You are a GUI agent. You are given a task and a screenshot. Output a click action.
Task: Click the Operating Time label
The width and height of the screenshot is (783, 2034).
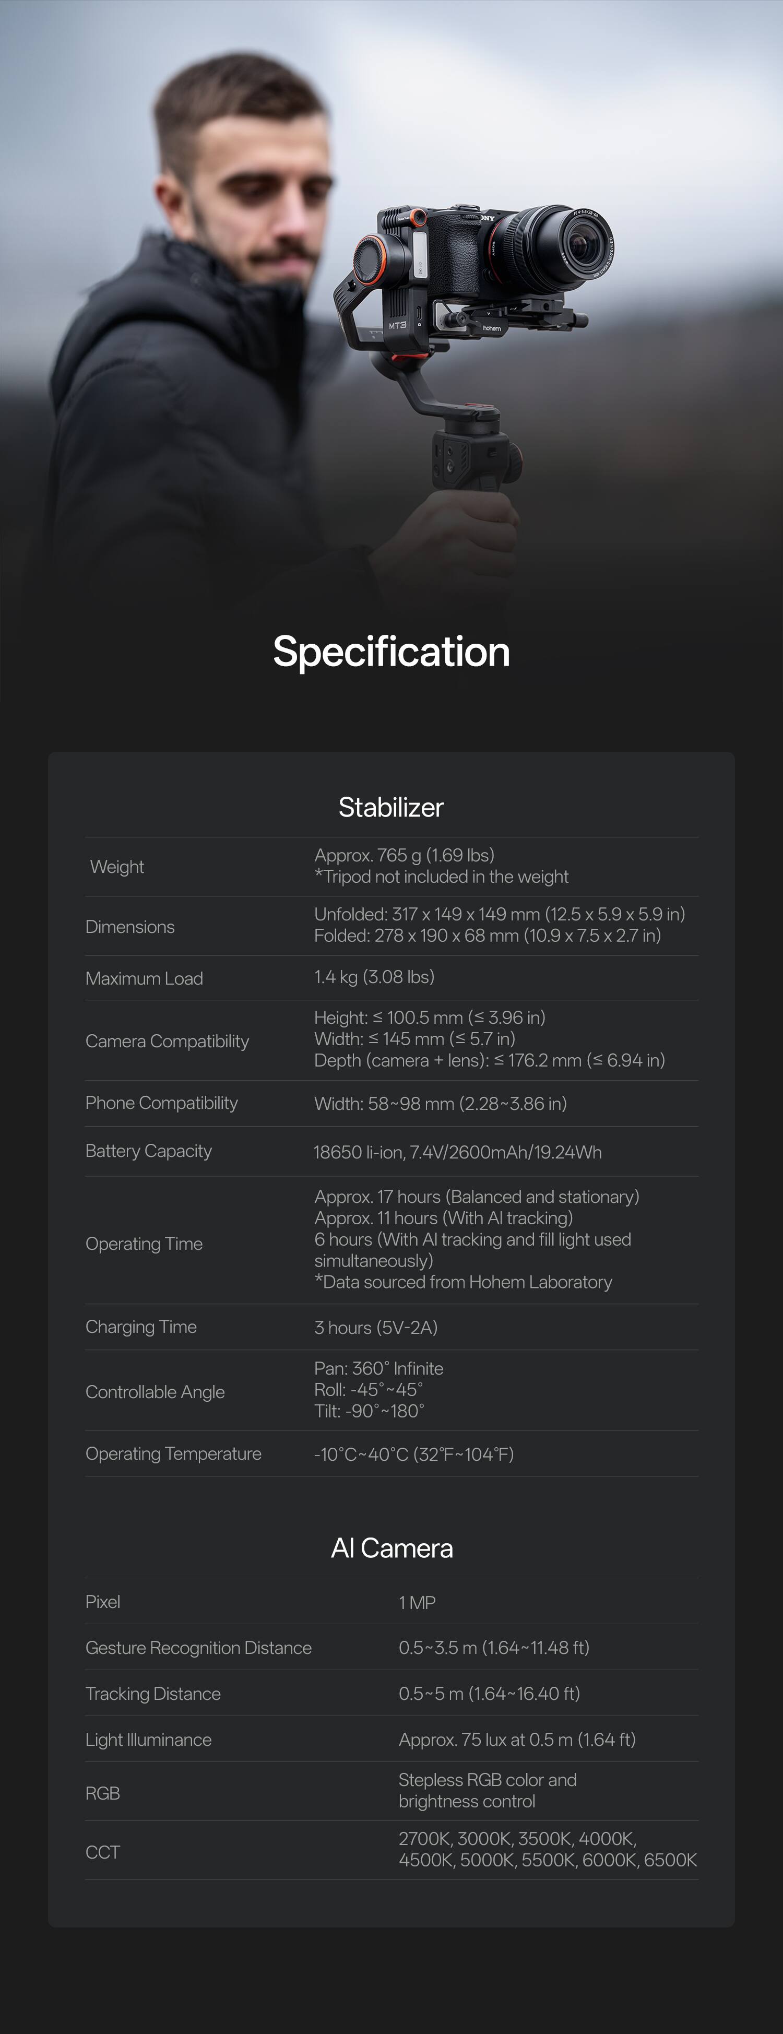click(144, 1244)
